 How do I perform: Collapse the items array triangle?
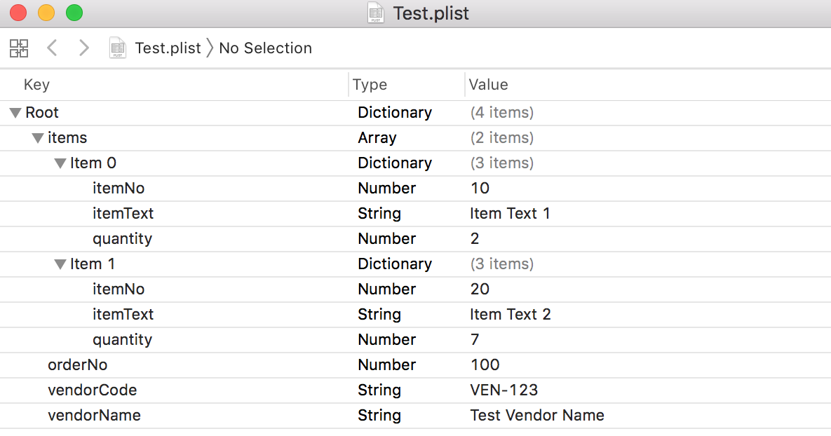tap(38, 138)
